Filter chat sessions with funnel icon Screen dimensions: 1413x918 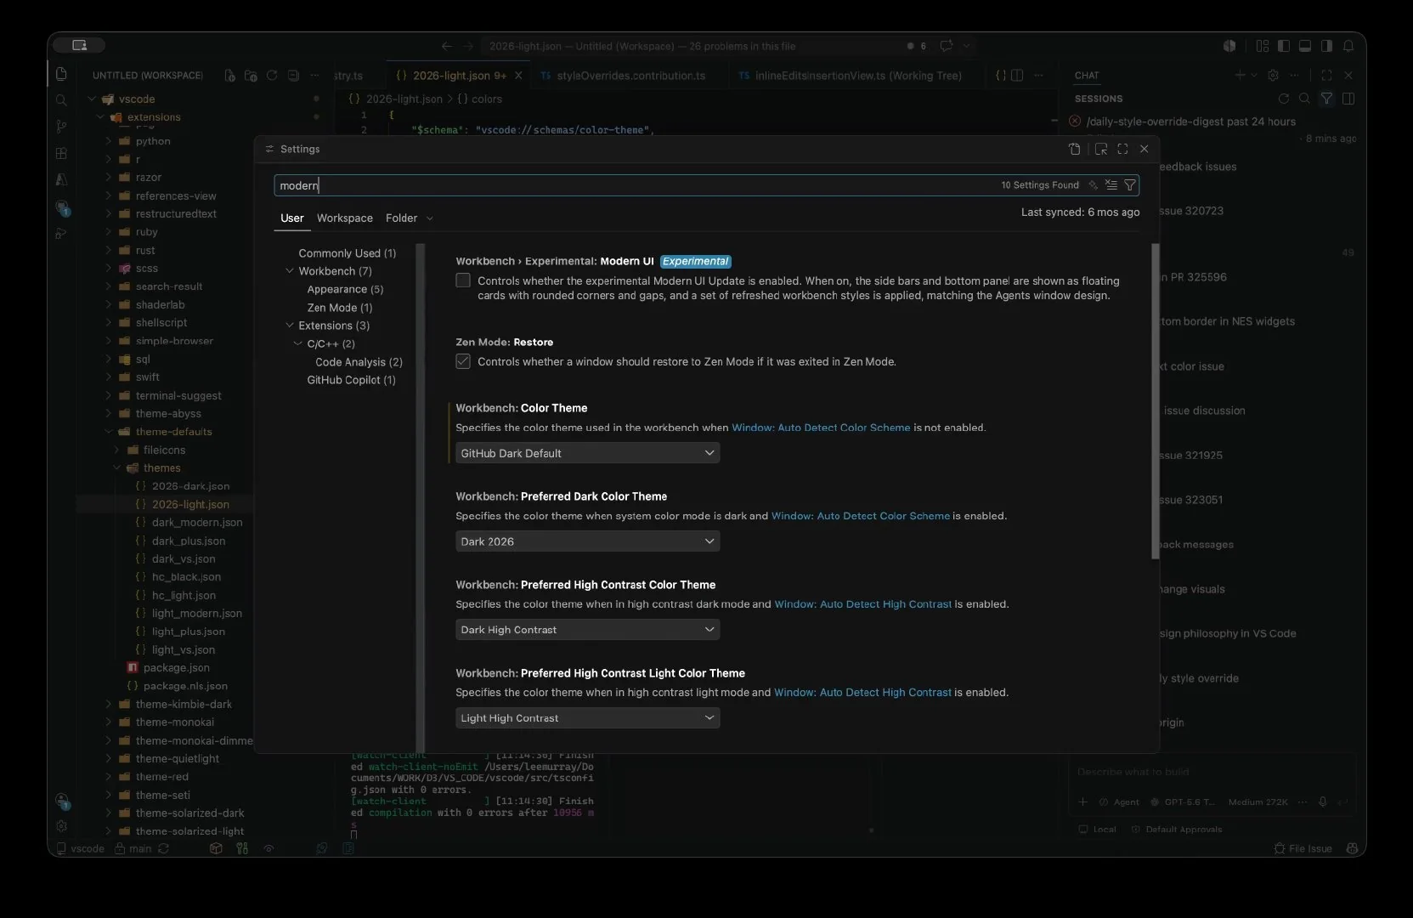pos(1325,99)
